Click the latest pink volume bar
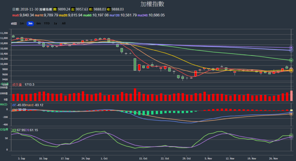The height and width of the screenshot is (161, 296). coord(291,96)
